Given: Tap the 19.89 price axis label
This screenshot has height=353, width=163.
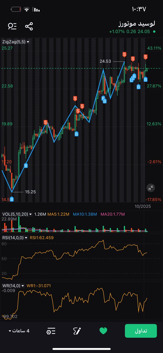Looking at the screenshot, I should (x=7, y=124).
